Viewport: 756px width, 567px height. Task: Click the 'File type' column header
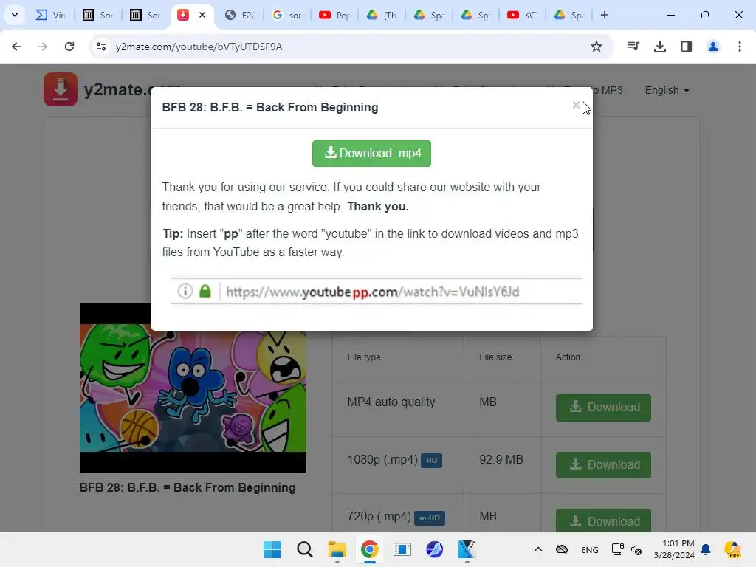pyautogui.click(x=364, y=357)
